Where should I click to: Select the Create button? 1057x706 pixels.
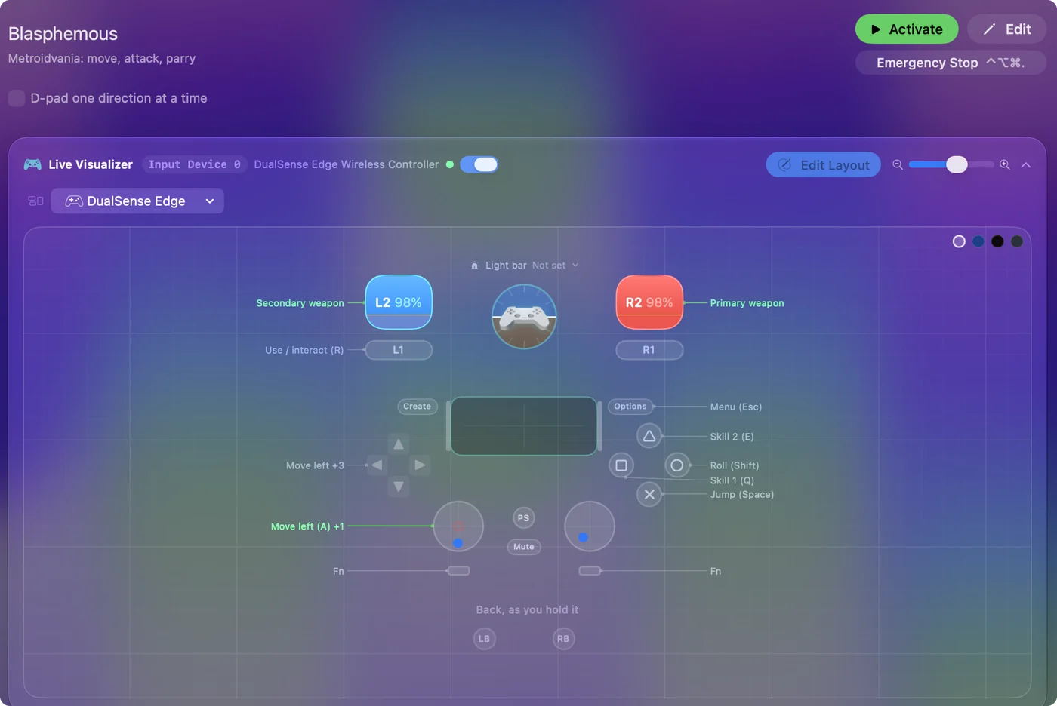[418, 407]
